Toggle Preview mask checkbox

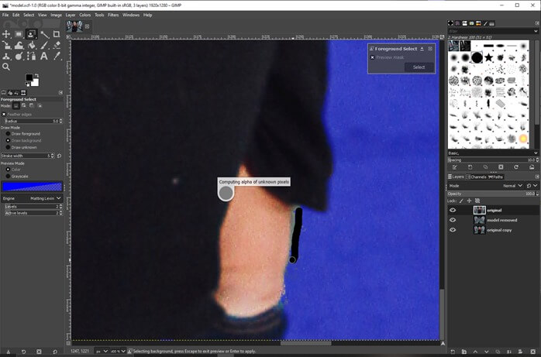[x=372, y=57]
